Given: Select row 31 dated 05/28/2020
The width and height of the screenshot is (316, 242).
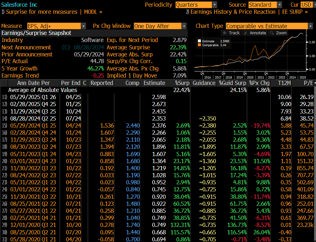Looking at the screenshot, I should (158, 239).
